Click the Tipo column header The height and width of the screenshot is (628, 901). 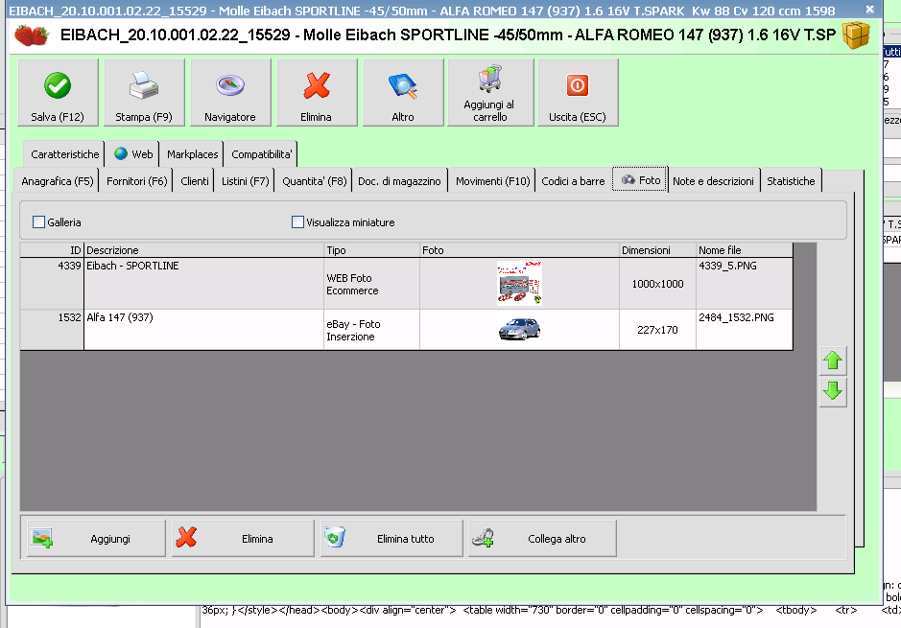coord(371,250)
